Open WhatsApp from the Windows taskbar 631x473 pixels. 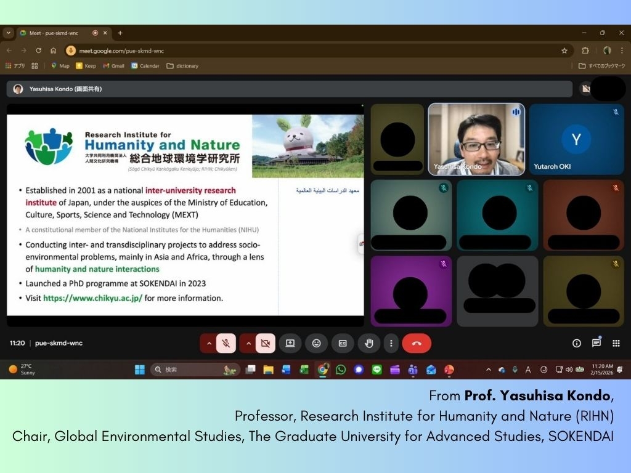point(341,370)
